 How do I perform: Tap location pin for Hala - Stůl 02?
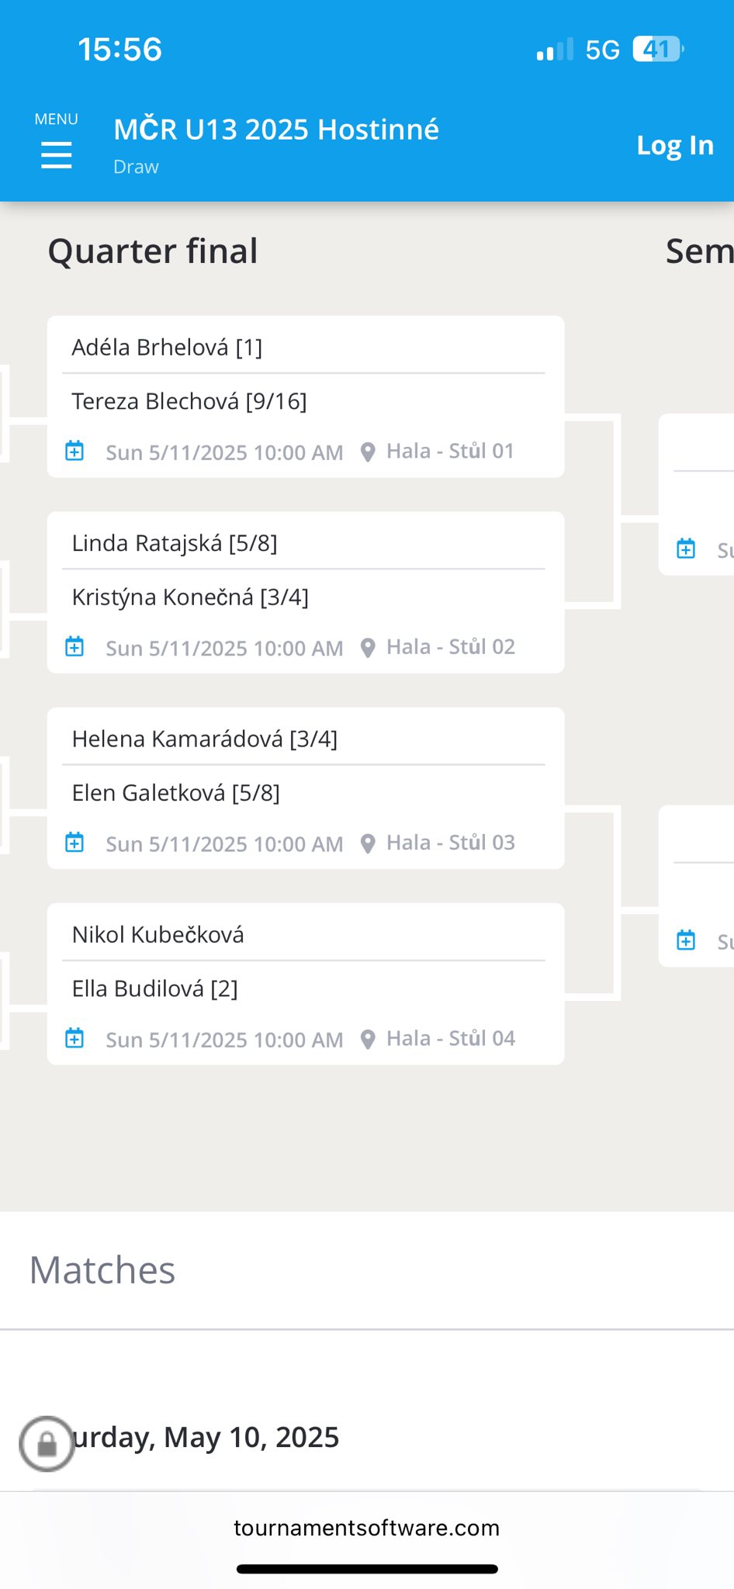369,647
